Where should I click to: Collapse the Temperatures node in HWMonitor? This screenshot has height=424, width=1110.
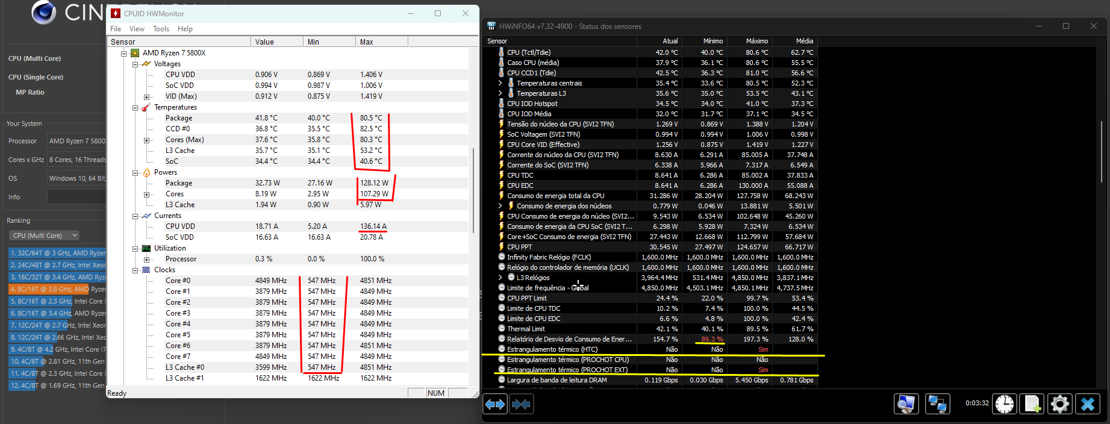click(135, 107)
